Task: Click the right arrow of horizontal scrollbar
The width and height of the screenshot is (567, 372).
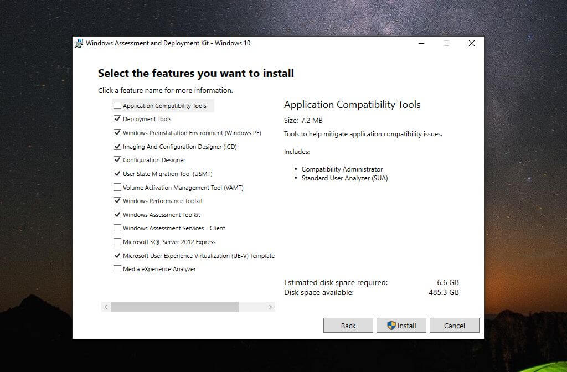Action: pos(270,307)
